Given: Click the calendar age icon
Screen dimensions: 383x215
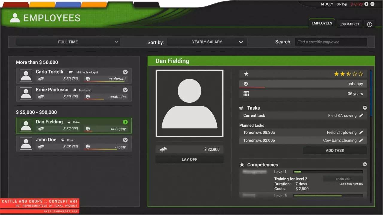Looking at the screenshot, I should click(x=246, y=94).
